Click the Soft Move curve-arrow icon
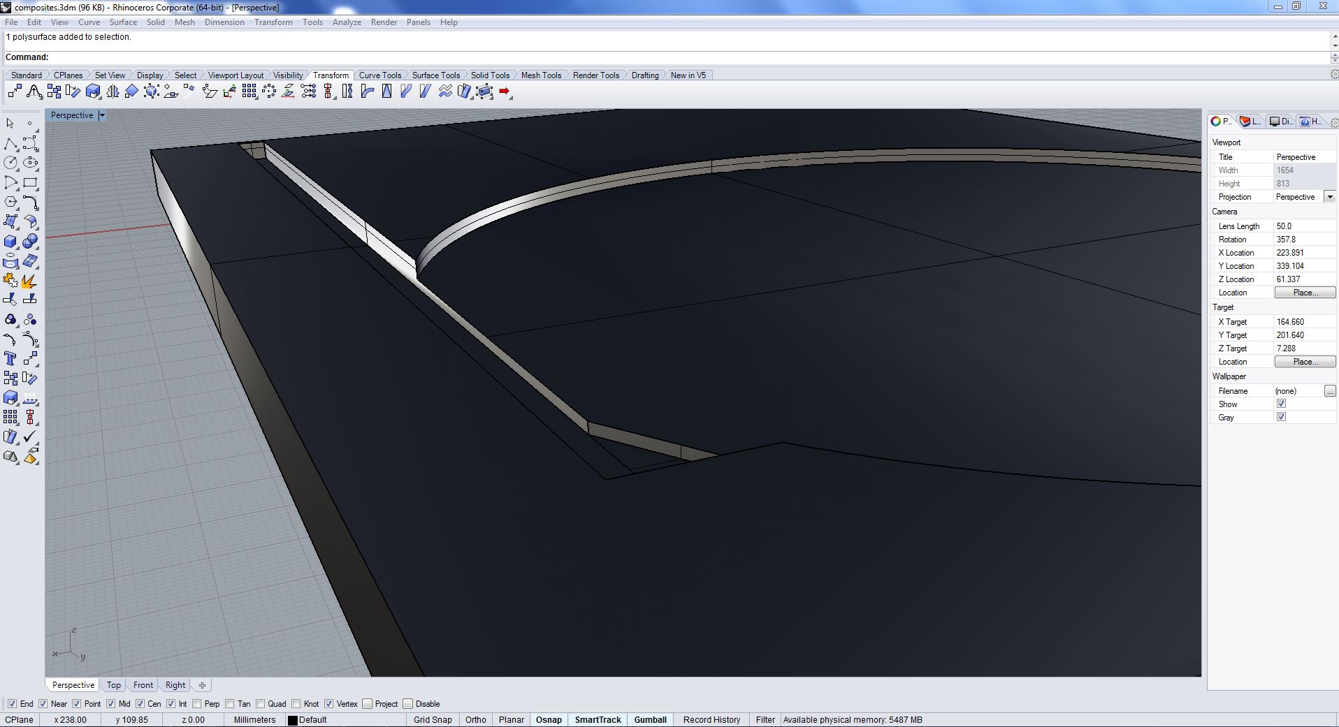 pyautogui.click(x=34, y=91)
